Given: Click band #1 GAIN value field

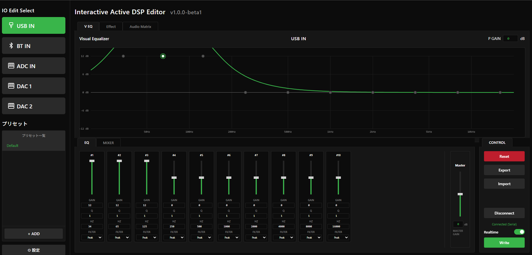Looking at the screenshot, I should [92, 205].
